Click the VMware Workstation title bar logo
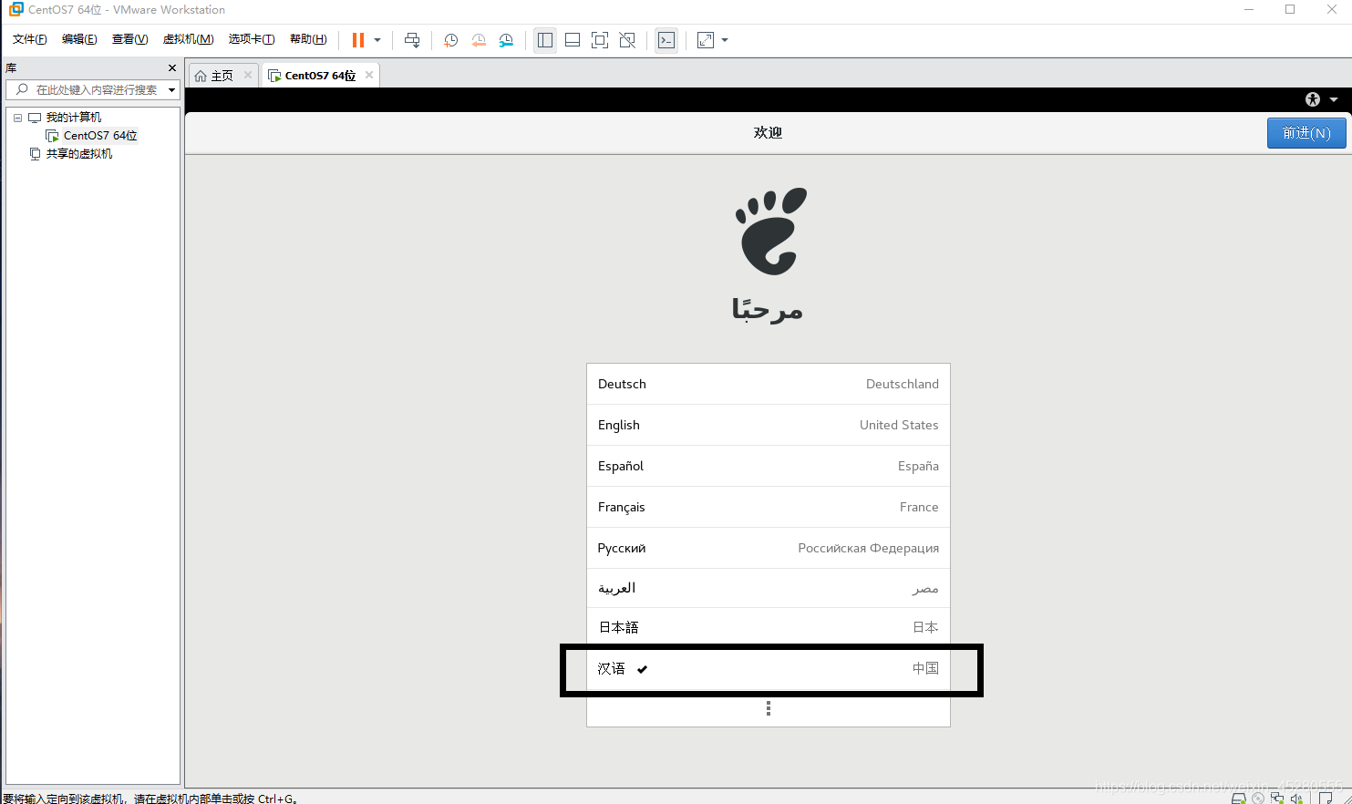Image resolution: width=1352 pixels, height=804 pixels. pos(15,9)
